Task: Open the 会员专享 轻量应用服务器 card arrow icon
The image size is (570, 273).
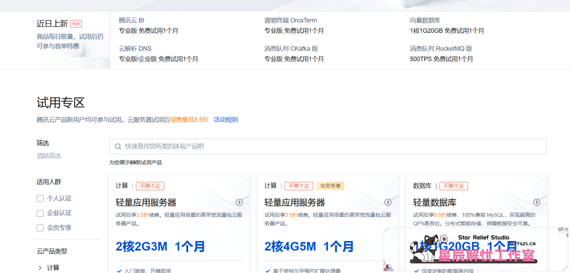Action: pyautogui.click(x=388, y=203)
